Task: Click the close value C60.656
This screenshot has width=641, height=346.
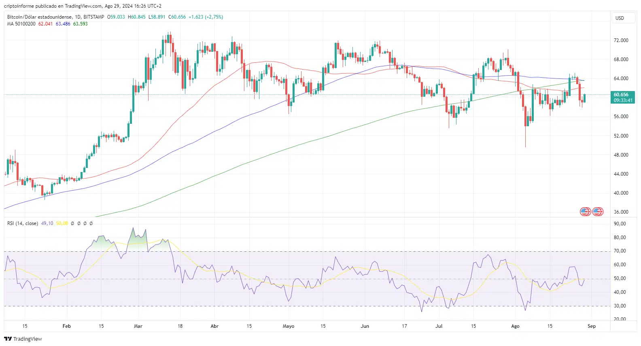Action: tap(177, 17)
